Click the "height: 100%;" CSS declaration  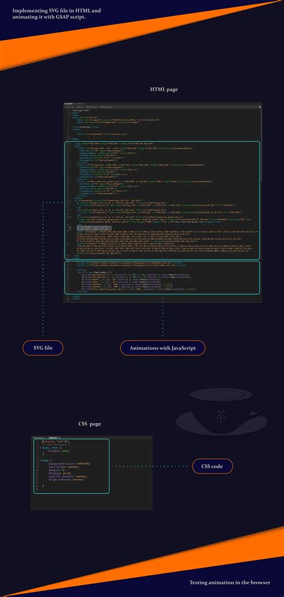[59, 451]
